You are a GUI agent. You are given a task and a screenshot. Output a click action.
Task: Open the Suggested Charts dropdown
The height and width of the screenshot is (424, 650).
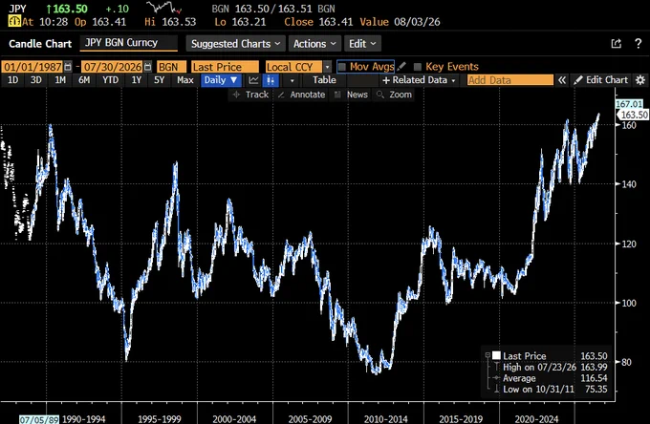pyautogui.click(x=235, y=44)
